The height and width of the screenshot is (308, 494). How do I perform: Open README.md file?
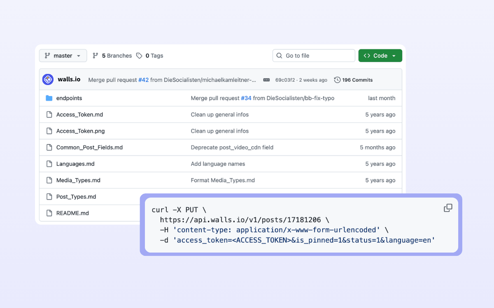point(72,213)
